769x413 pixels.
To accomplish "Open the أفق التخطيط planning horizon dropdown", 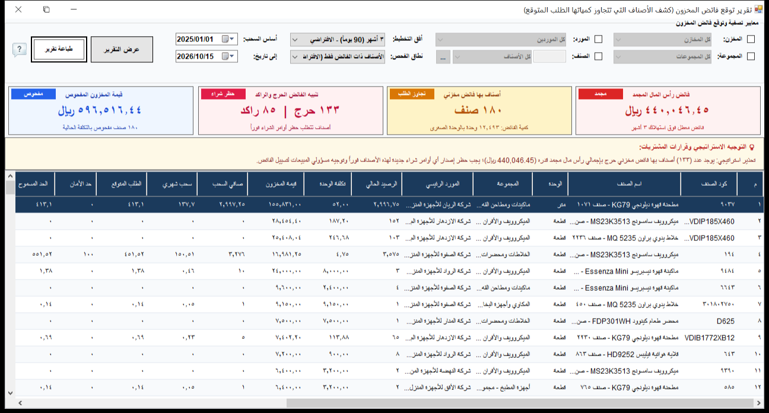I will tap(338, 40).
